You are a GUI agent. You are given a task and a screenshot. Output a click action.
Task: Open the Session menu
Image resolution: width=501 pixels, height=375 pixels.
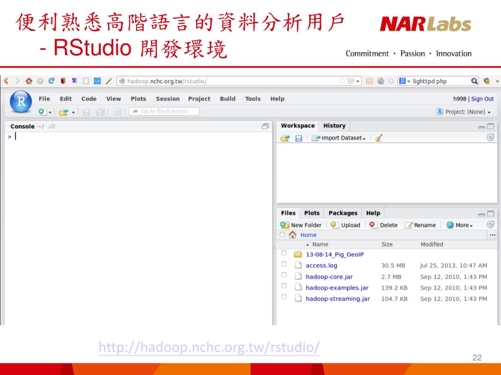click(168, 99)
